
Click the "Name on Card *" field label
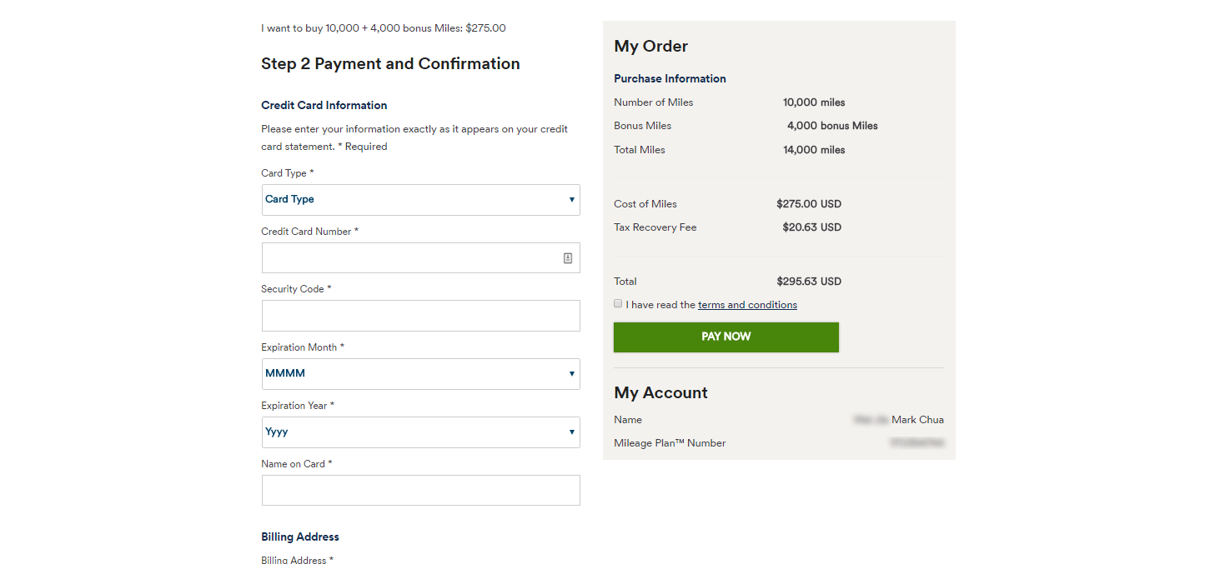(x=296, y=464)
